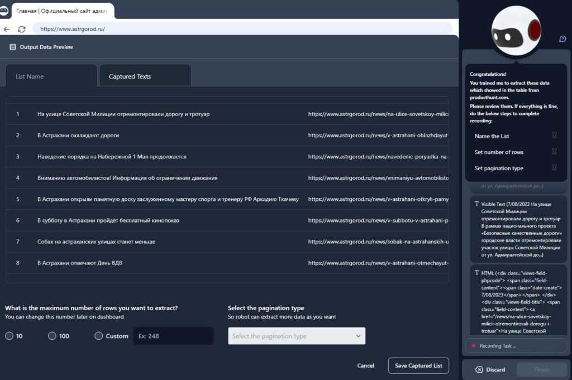Choose the Custom rows radio option
Screen dimensions: 572x380
pyautogui.click(x=98, y=336)
